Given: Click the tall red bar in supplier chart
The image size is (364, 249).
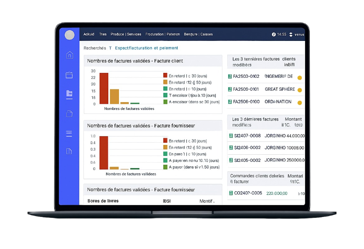Looking at the screenshot, I should click(x=104, y=153).
